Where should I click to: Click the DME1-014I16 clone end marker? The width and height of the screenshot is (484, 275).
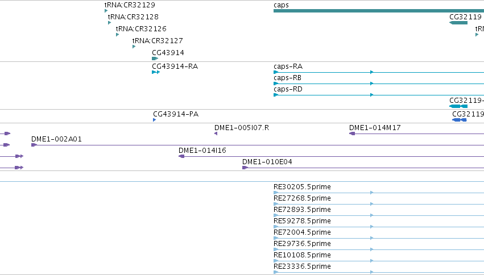[x=181, y=156]
